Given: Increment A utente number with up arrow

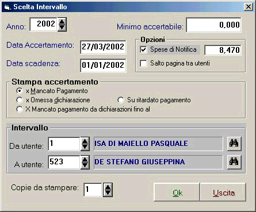Looking at the screenshot, I should tap(85, 159).
